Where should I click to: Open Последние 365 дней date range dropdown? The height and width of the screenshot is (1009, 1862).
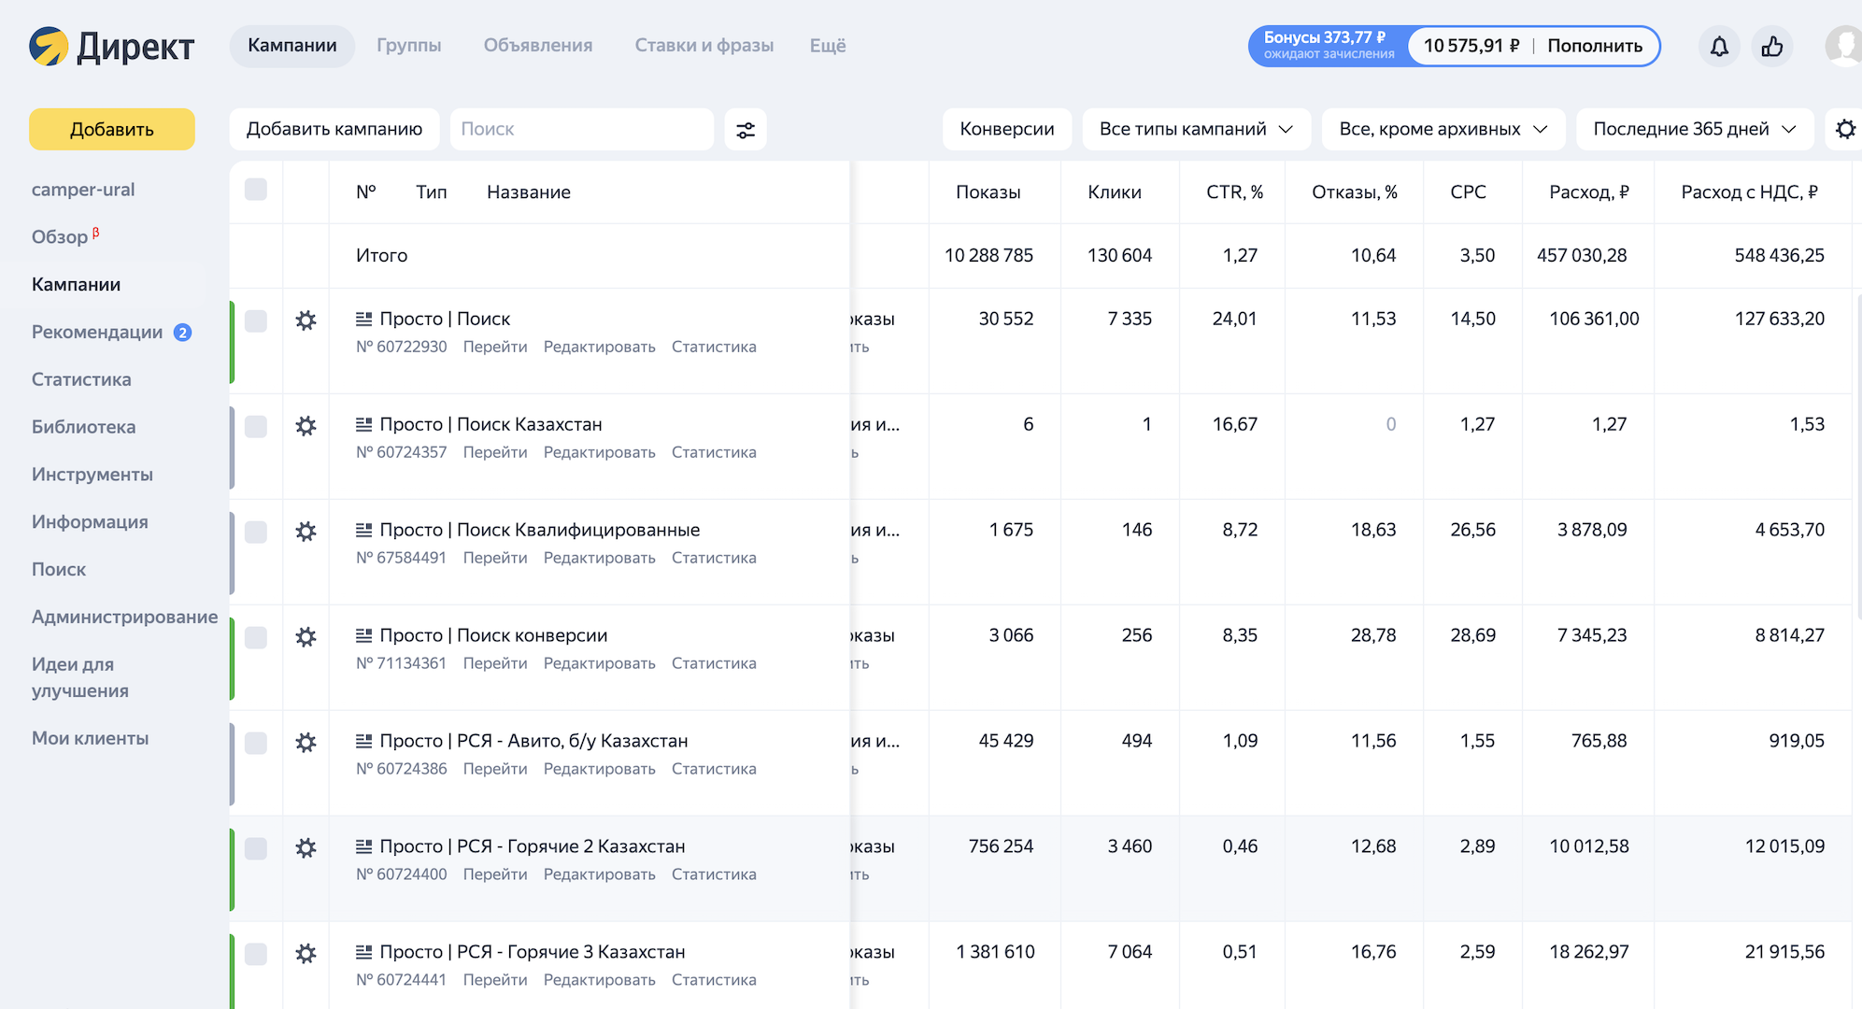point(1695,129)
